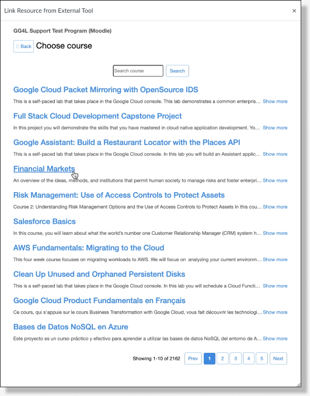Viewport: 310px width, 396px height.
Task: Choose Risk Management: Use of Access Controls course
Action: pyautogui.click(x=119, y=195)
